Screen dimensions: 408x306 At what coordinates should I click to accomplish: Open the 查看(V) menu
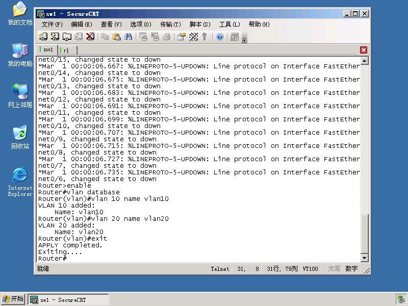pos(111,24)
